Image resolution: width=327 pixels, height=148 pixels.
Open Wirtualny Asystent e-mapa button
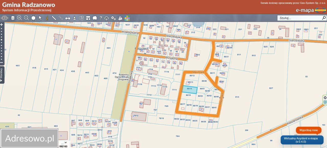[302, 140]
